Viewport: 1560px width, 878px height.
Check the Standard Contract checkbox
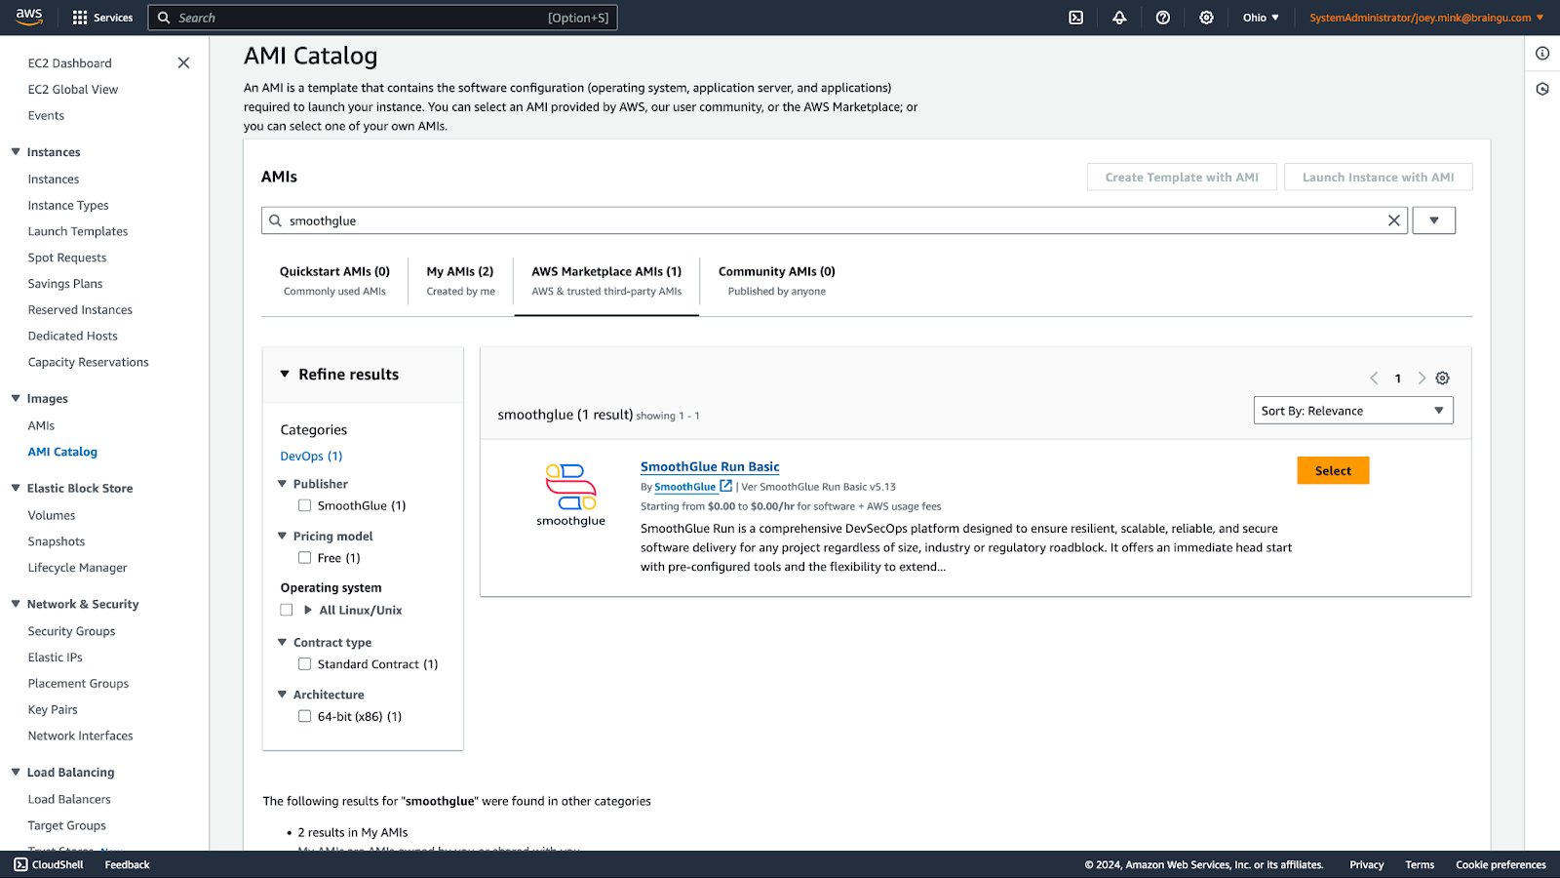point(304,664)
